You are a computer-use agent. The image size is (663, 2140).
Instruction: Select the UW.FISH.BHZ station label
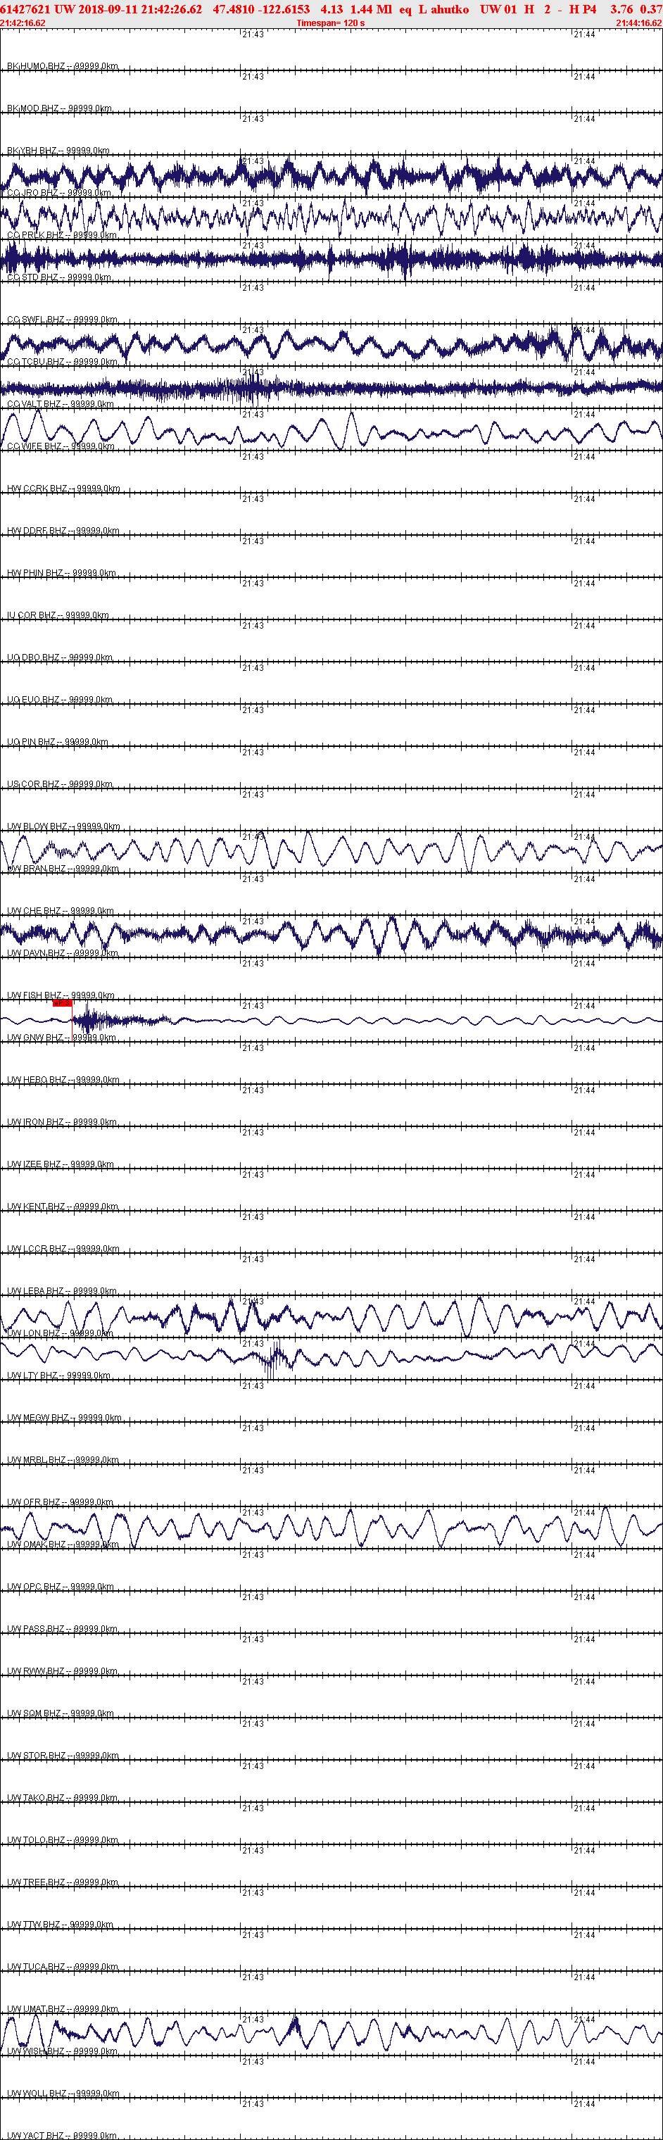61,995
